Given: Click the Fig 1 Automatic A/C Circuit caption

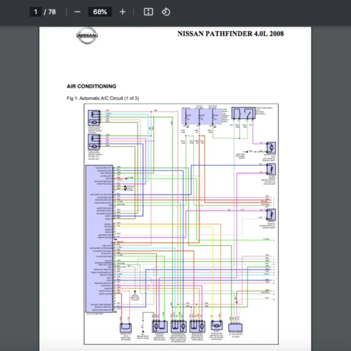Looking at the screenshot, I should (x=103, y=98).
